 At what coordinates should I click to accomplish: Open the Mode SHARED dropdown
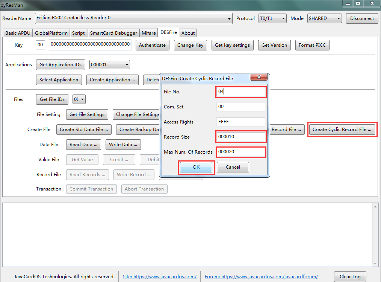339,18
